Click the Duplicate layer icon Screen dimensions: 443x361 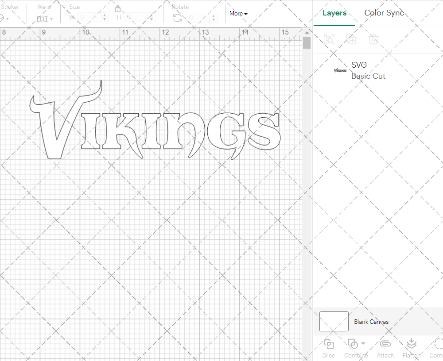tap(351, 39)
